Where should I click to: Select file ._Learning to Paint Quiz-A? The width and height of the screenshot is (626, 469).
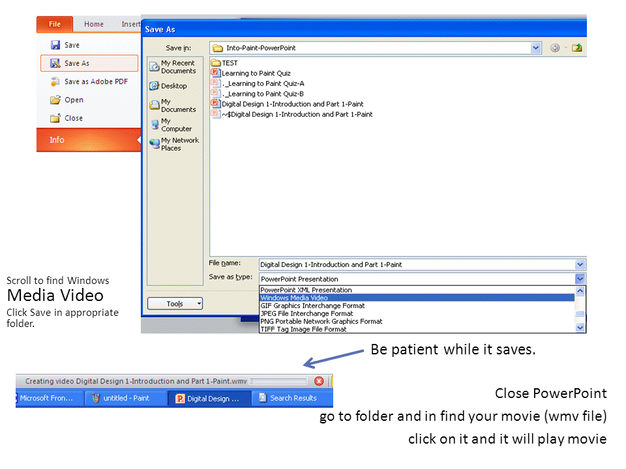[263, 83]
